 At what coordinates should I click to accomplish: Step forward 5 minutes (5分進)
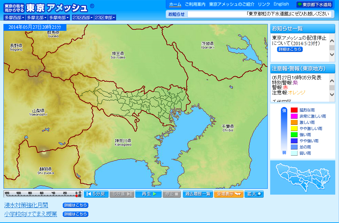coord(122,194)
